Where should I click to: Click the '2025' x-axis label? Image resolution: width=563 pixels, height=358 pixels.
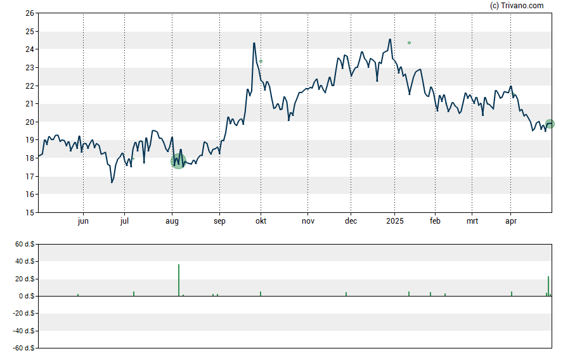point(394,221)
